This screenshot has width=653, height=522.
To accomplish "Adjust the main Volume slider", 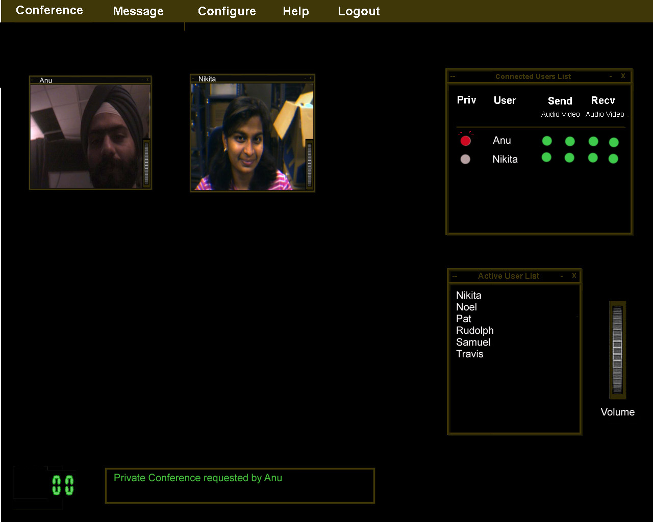I will pos(617,350).
